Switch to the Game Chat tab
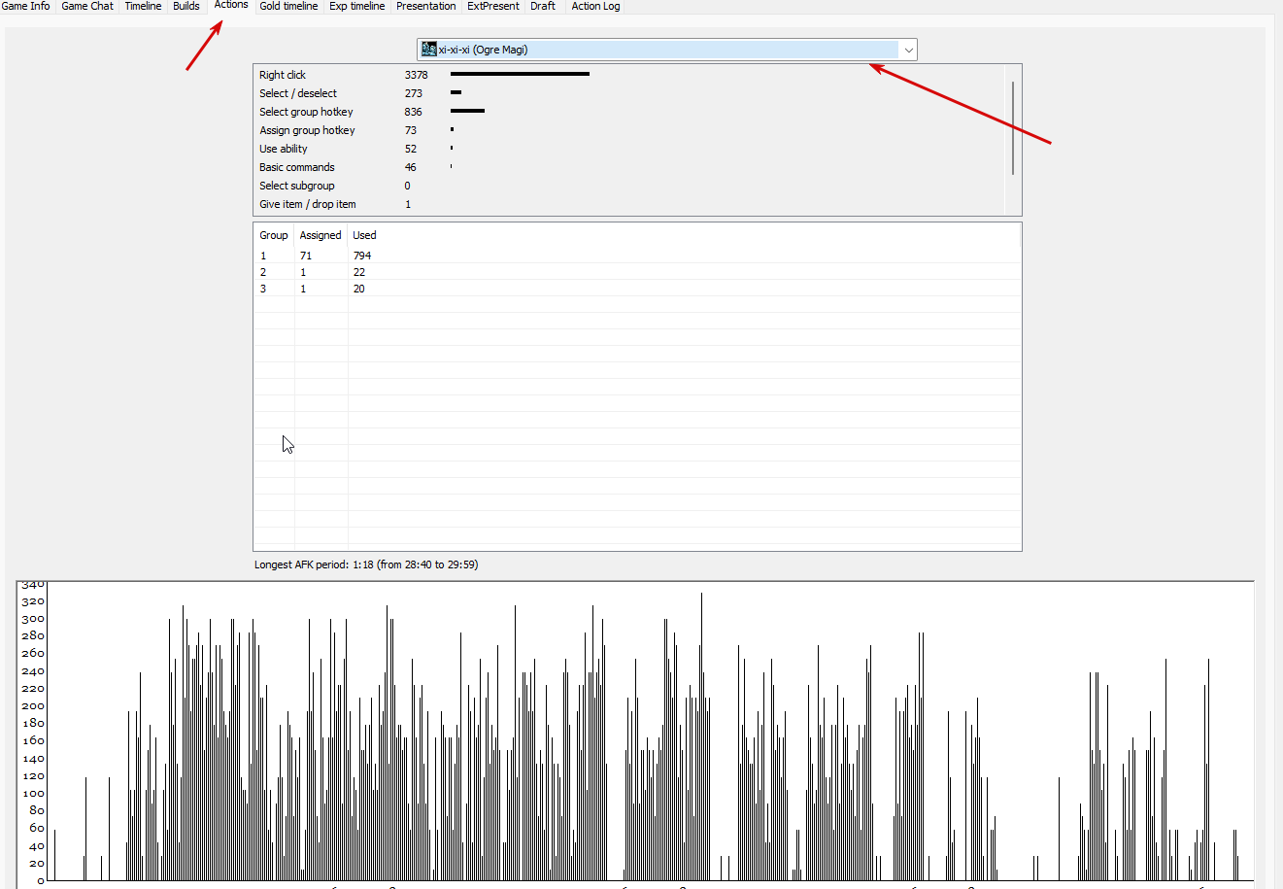This screenshot has width=1283, height=889. click(x=87, y=6)
